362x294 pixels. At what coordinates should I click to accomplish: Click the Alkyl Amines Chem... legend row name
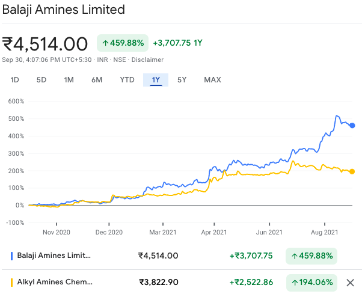[x=55, y=282]
